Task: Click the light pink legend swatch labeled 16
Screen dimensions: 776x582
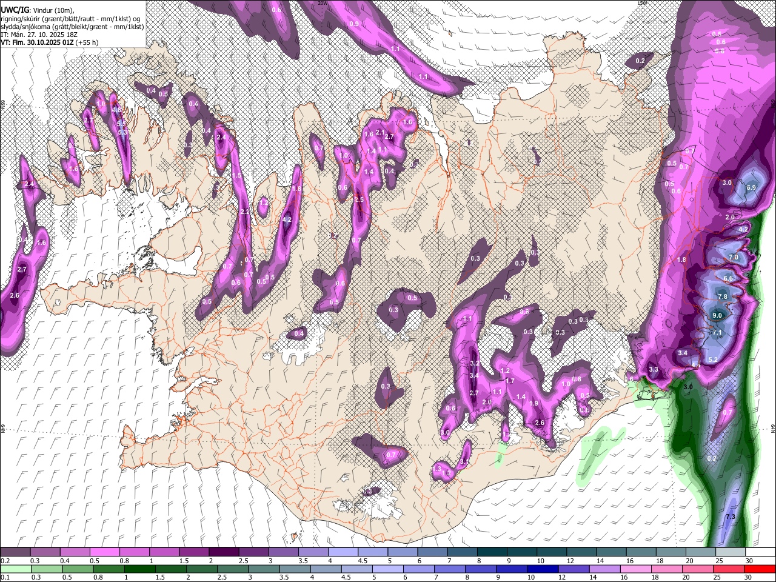Action: point(636,569)
